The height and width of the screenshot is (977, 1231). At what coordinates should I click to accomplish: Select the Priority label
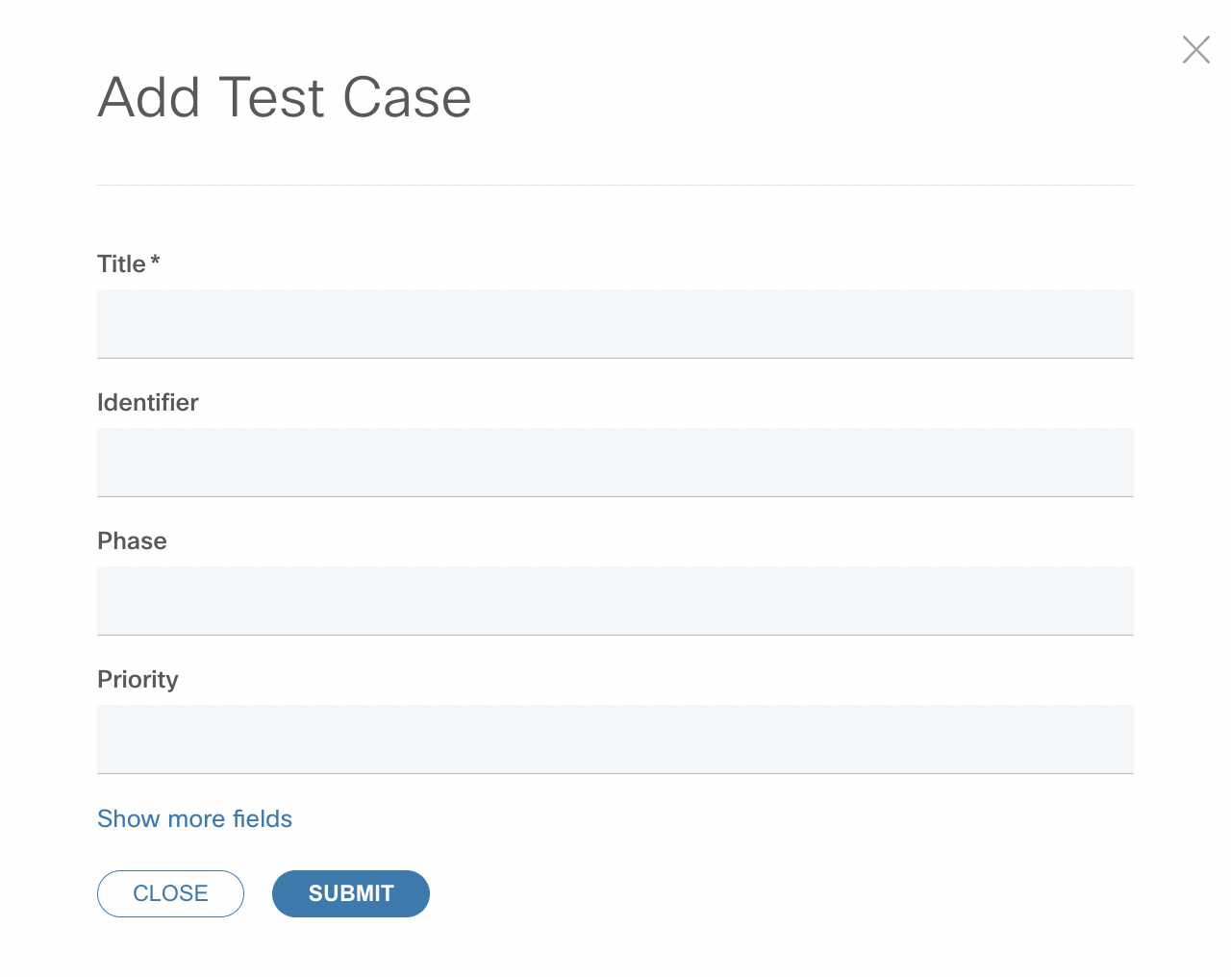(138, 680)
